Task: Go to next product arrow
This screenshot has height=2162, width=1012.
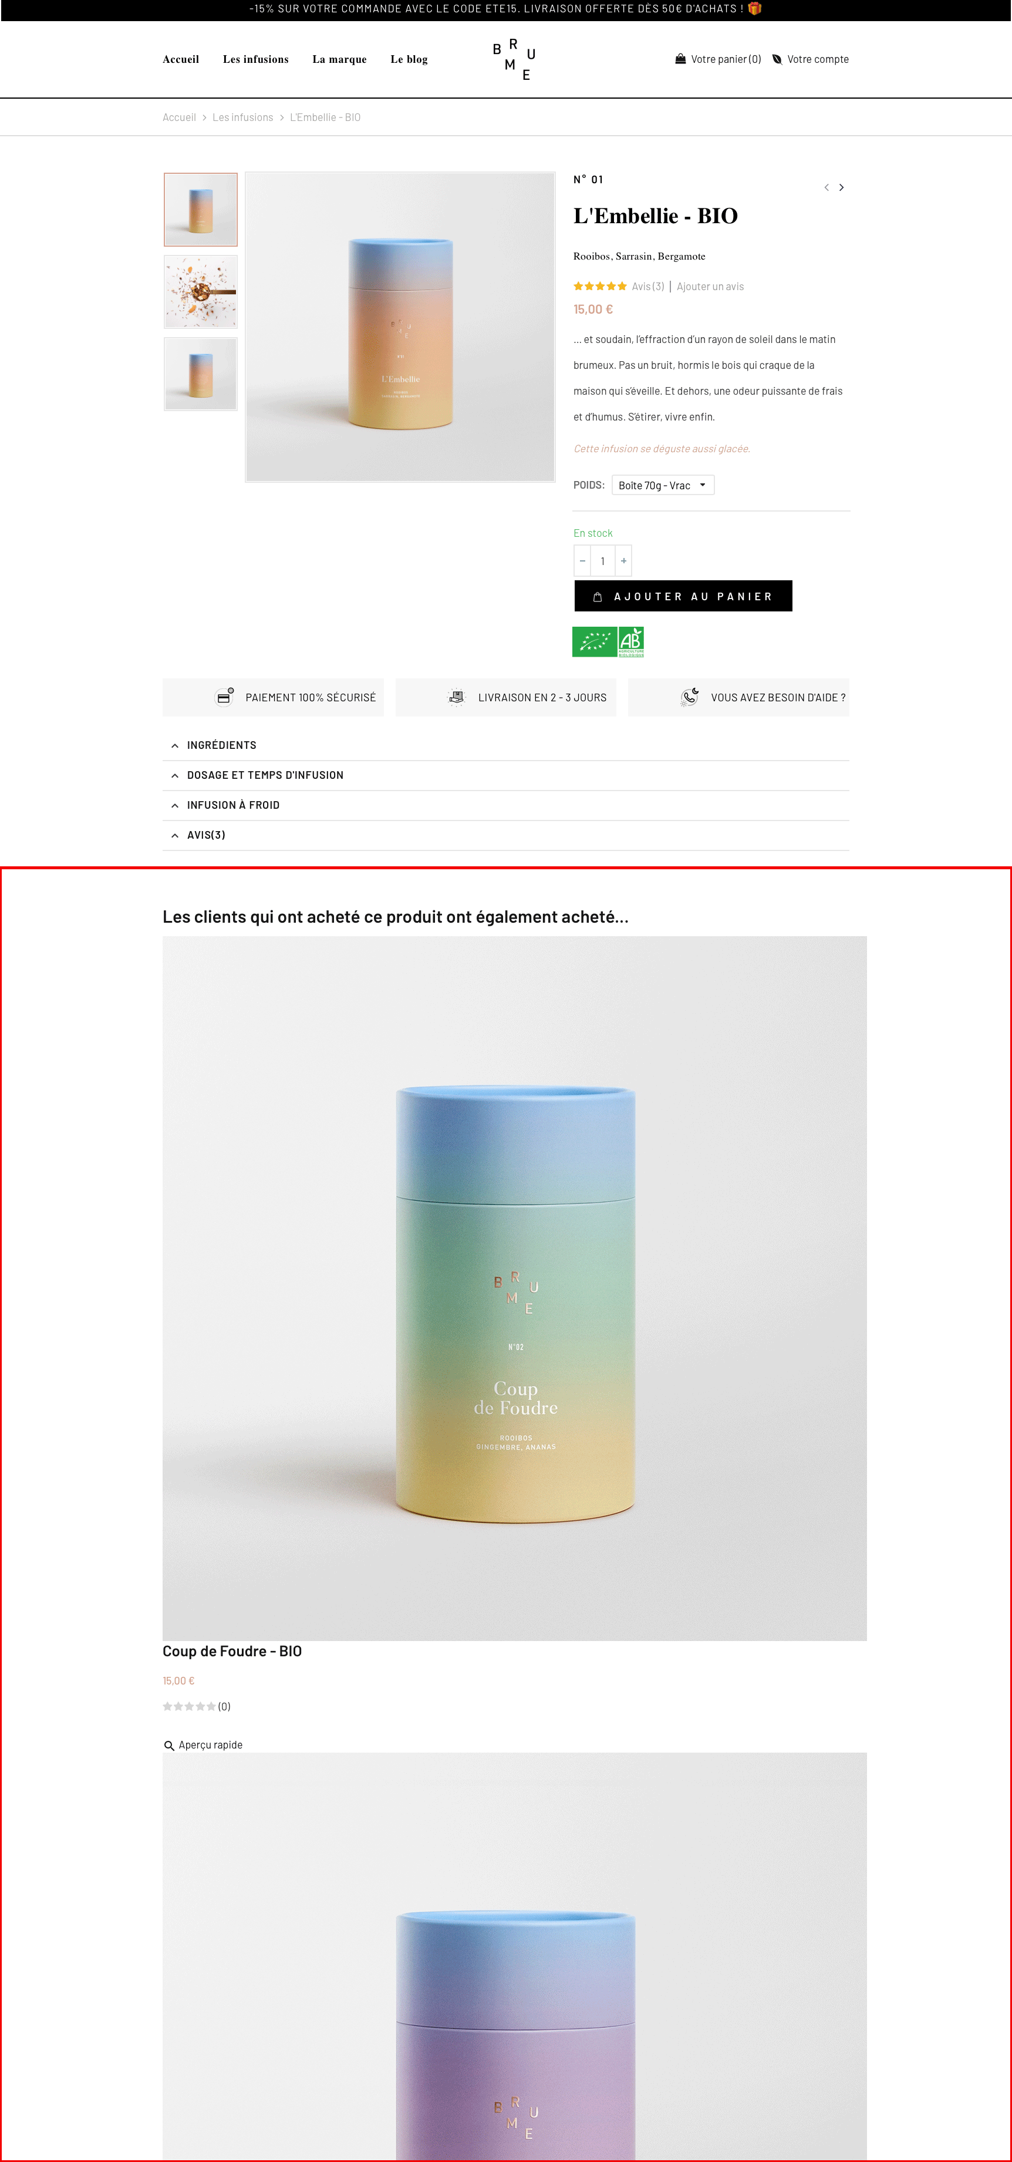Action: [x=841, y=187]
